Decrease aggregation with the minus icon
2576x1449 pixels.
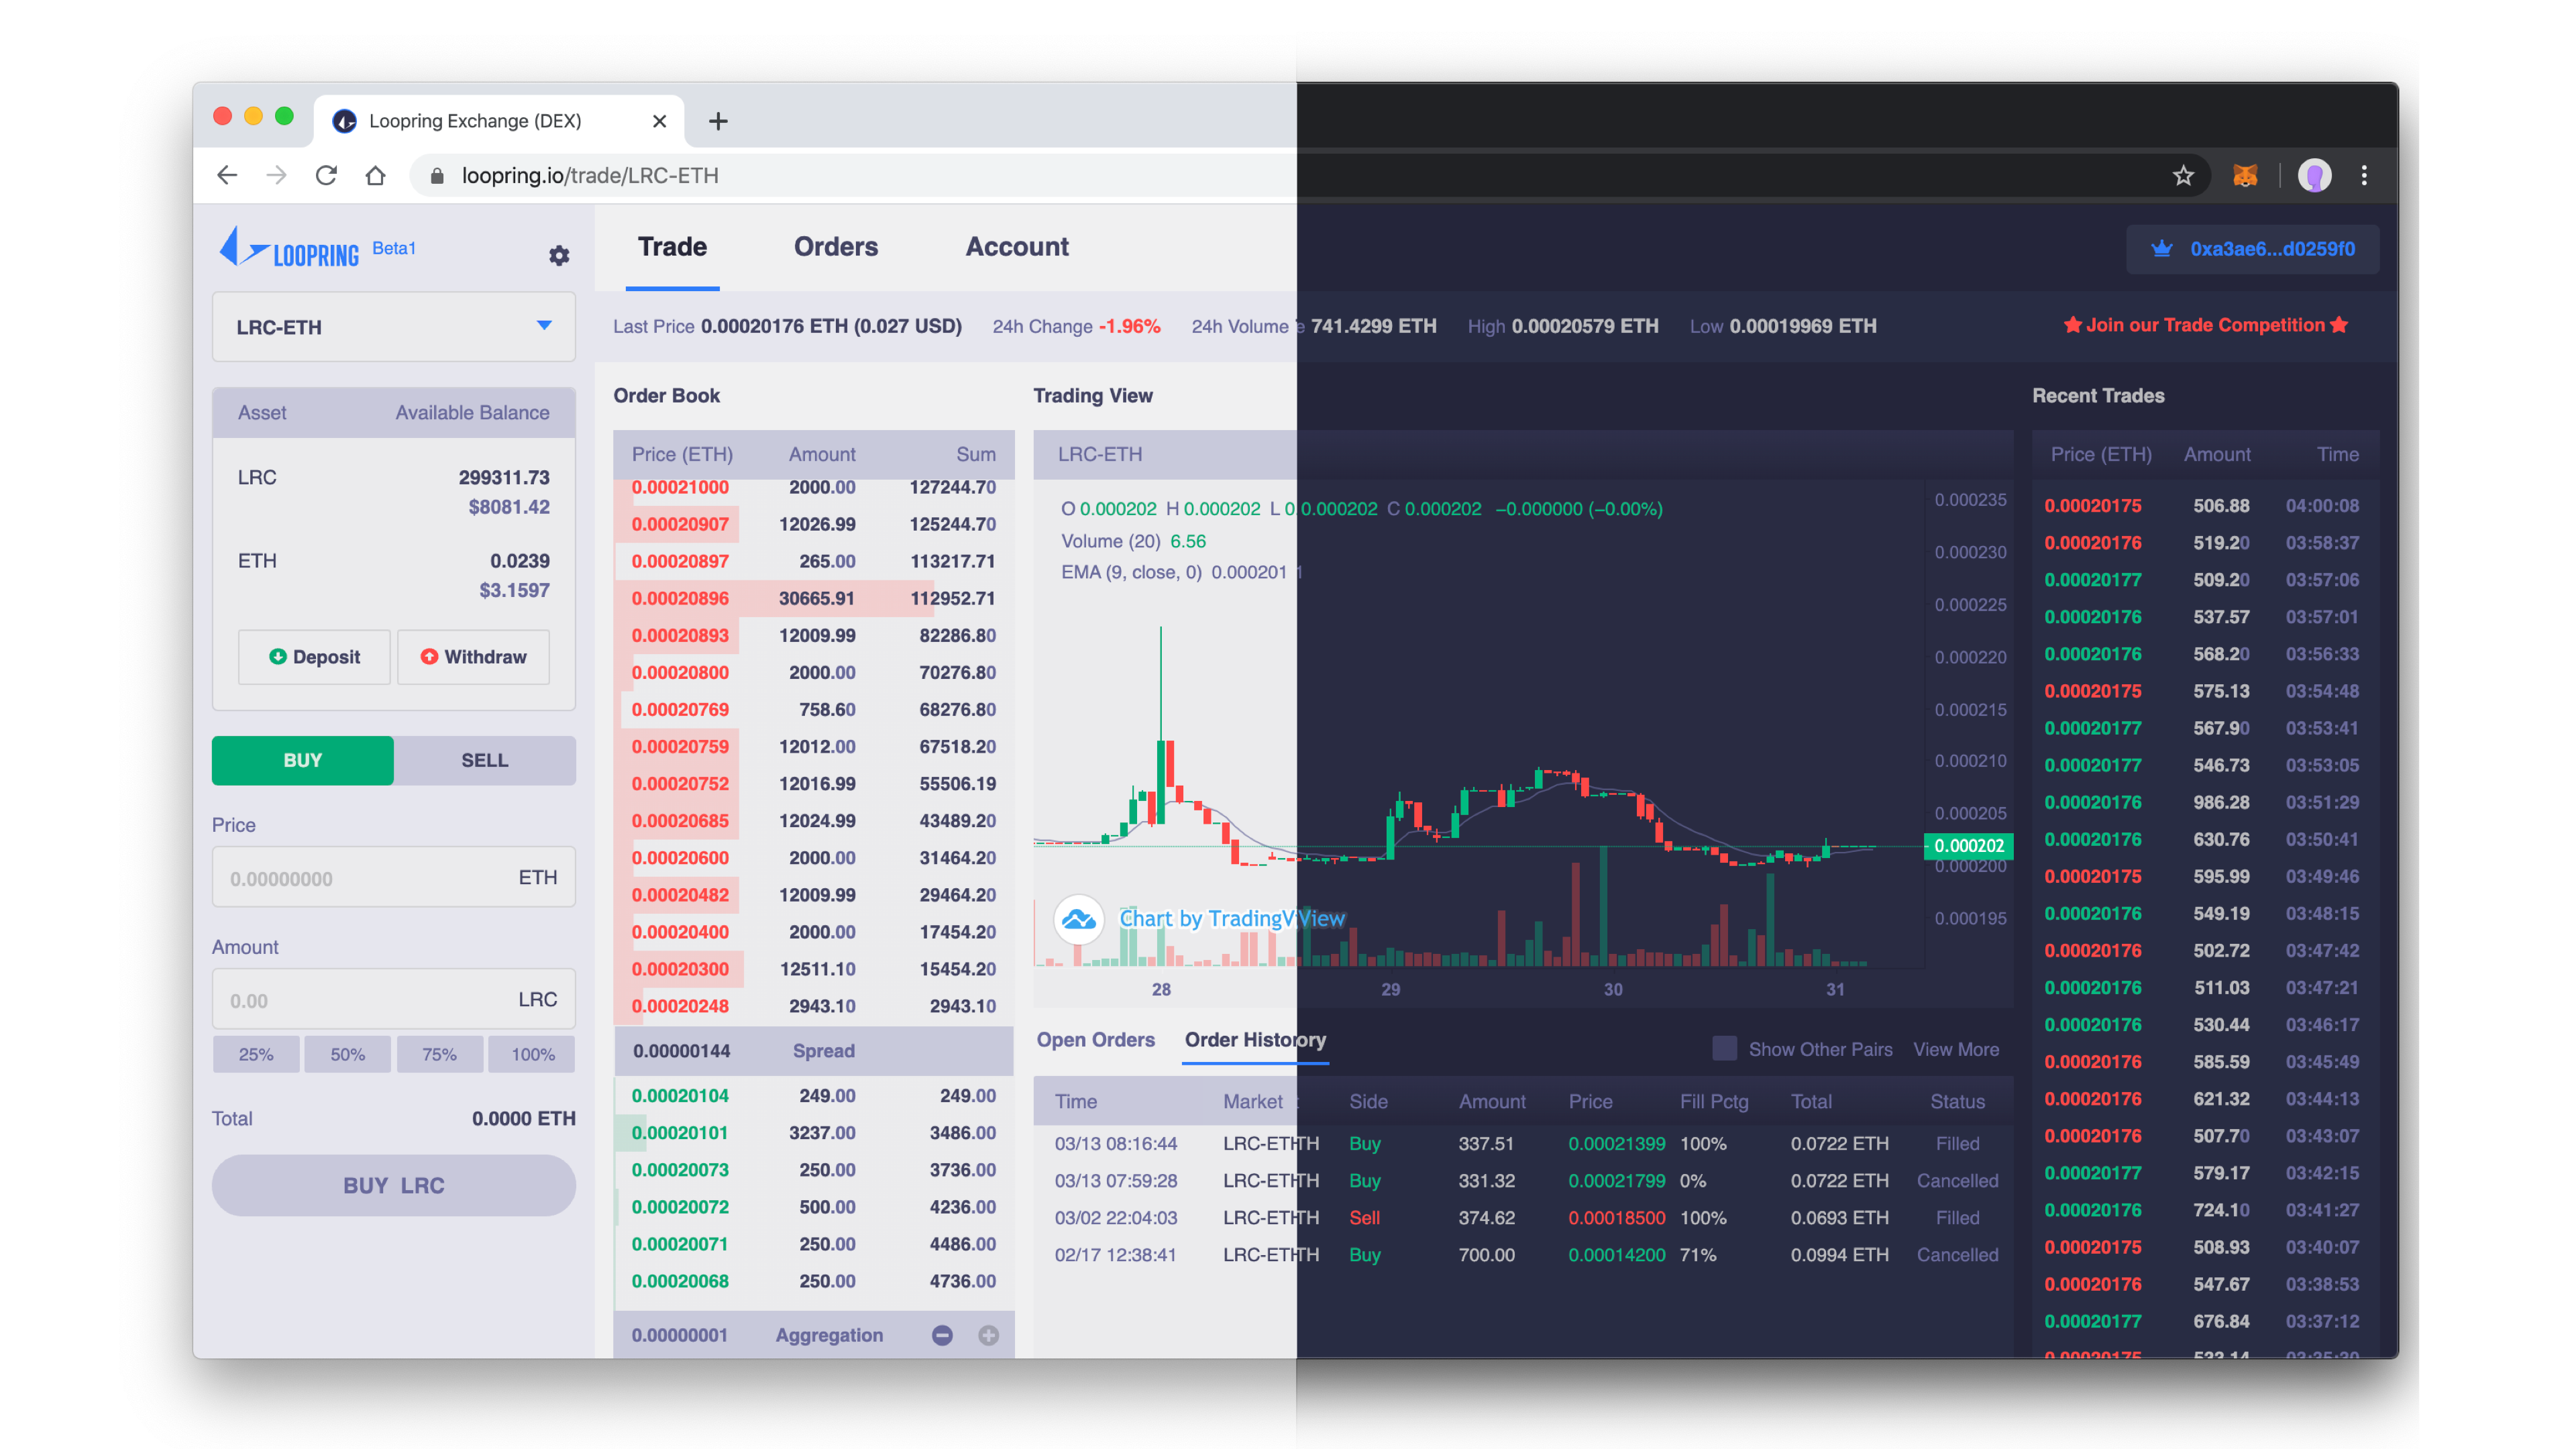coord(942,1335)
